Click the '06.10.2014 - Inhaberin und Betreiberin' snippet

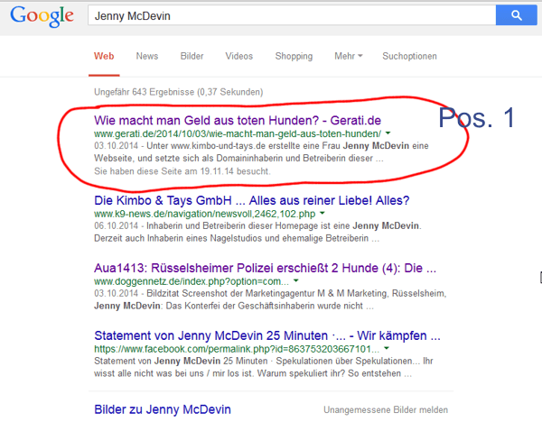[x=257, y=232]
